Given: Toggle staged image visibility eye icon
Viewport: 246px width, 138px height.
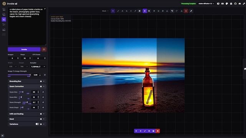Looking at the screenshot, I should (x=149, y=131).
